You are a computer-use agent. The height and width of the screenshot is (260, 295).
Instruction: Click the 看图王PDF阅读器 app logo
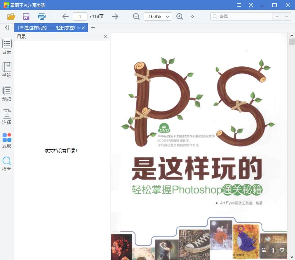pos(6,5)
